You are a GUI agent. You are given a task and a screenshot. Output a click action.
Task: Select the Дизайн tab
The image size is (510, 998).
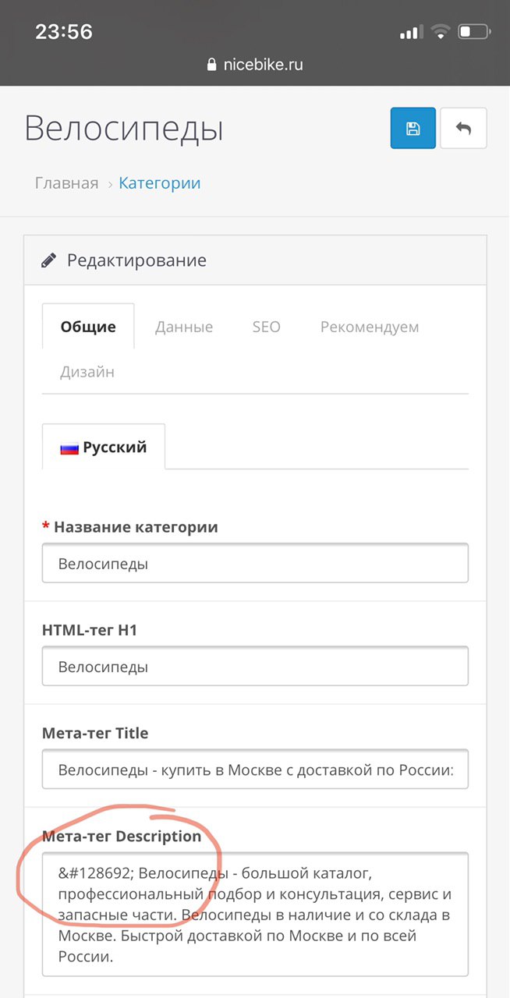click(x=87, y=372)
